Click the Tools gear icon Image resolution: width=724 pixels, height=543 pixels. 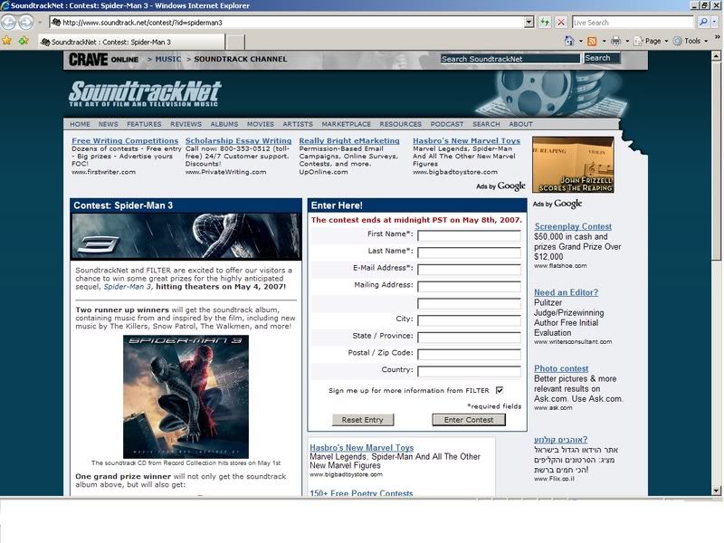[677, 41]
